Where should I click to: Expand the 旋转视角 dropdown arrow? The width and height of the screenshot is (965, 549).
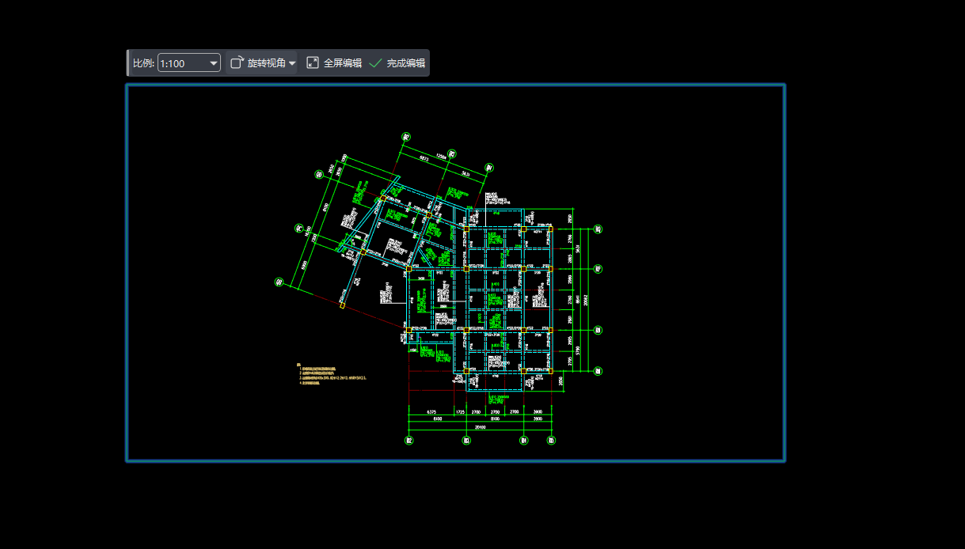(x=292, y=63)
